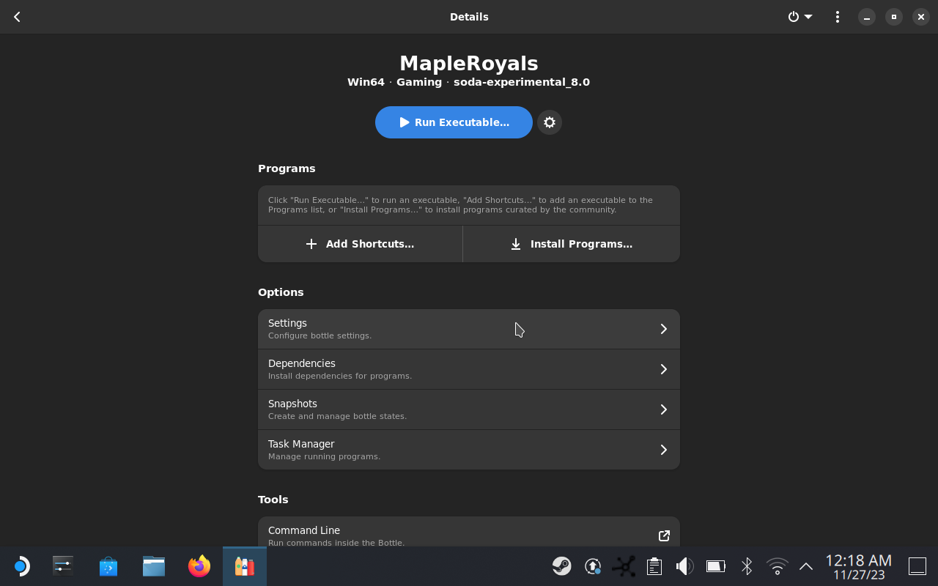
Task: Maximize the Bottles window
Action: [894, 17]
